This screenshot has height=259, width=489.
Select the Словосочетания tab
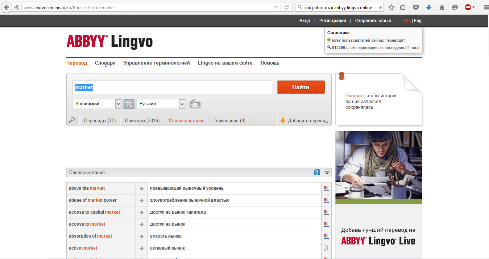(x=187, y=121)
